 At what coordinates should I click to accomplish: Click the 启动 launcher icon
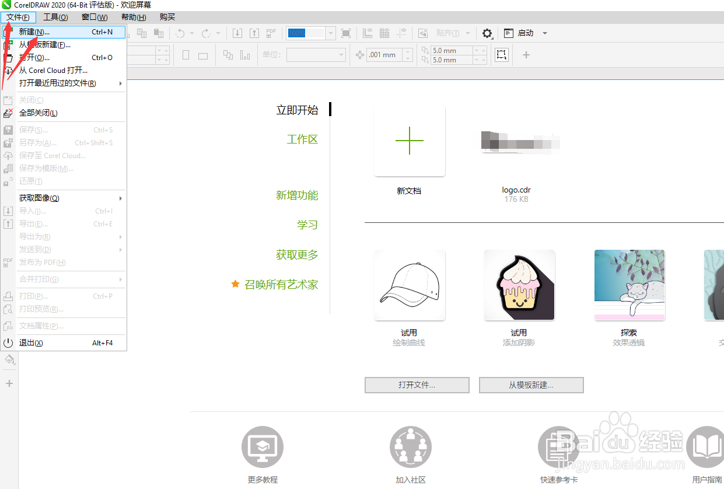tap(508, 33)
